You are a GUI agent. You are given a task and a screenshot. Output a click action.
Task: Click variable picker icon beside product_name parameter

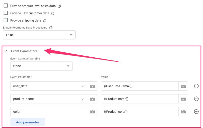click(93, 99)
